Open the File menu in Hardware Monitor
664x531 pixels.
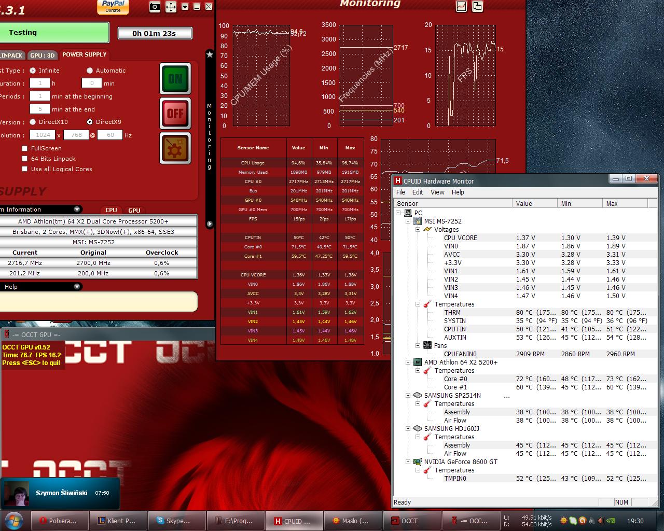(x=401, y=192)
